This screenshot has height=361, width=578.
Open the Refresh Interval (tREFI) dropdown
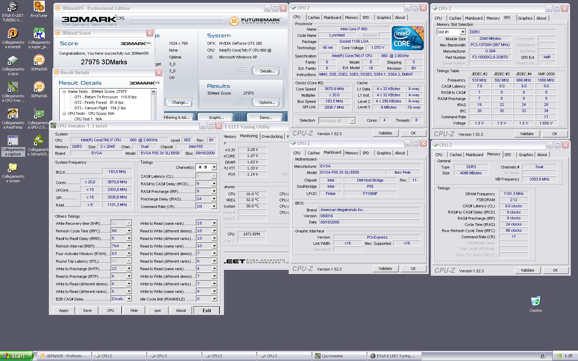129,246
